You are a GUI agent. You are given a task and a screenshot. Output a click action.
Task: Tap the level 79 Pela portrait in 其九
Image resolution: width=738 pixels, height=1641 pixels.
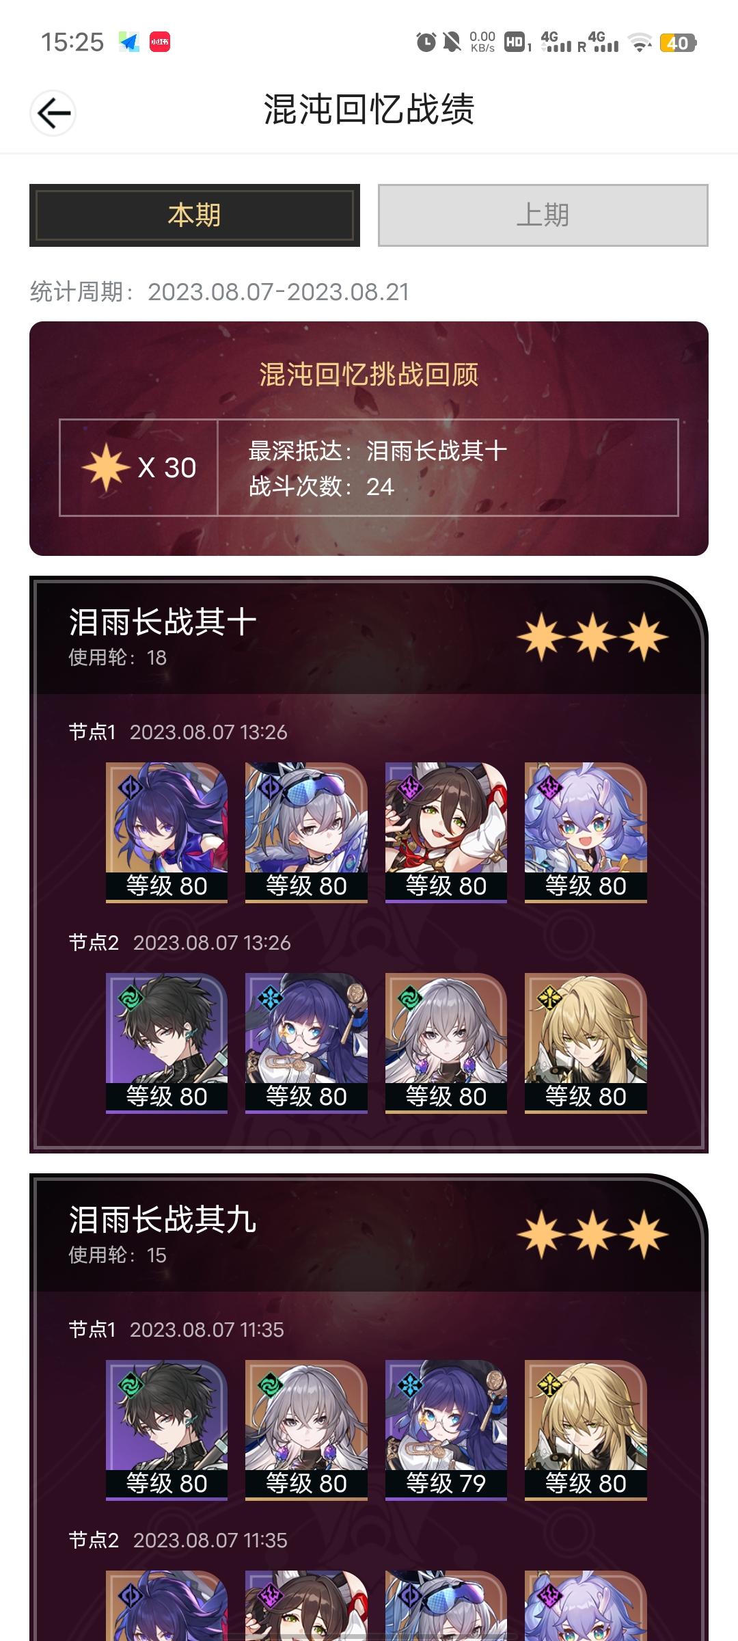tap(446, 1430)
